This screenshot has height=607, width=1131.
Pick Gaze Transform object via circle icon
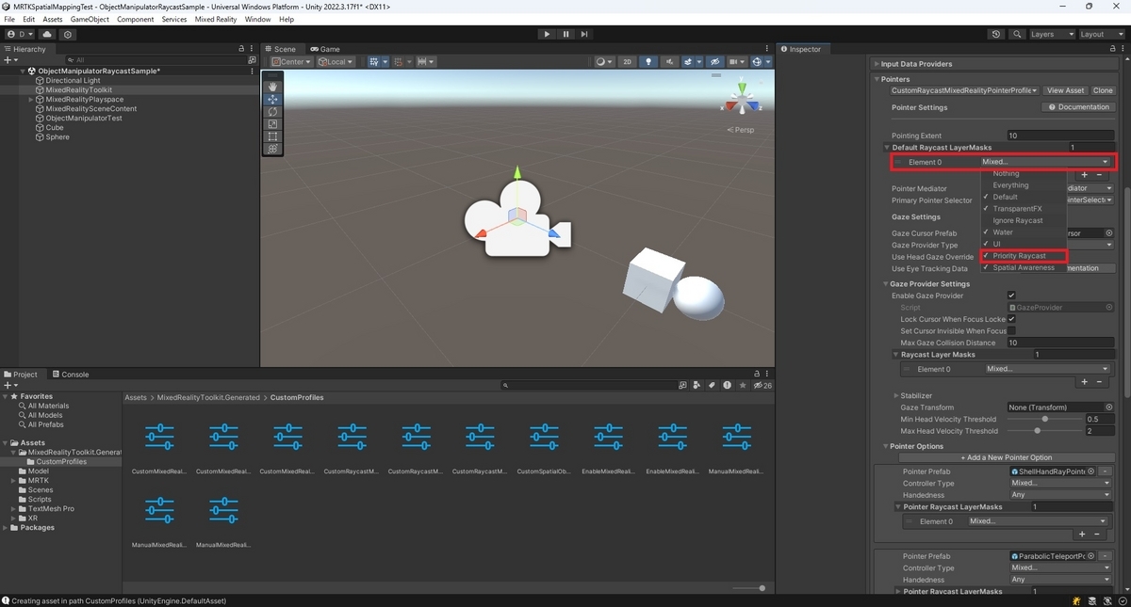pyautogui.click(x=1109, y=407)
